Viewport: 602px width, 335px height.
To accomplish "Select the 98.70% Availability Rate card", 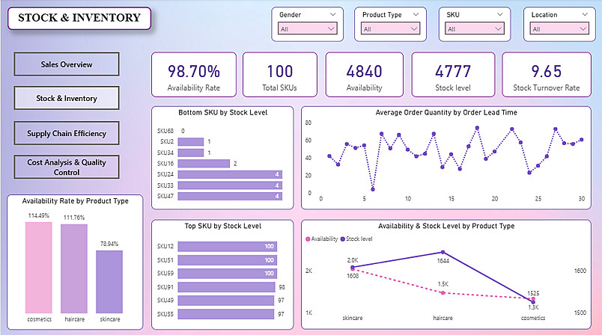I will (x=194, y=75).
